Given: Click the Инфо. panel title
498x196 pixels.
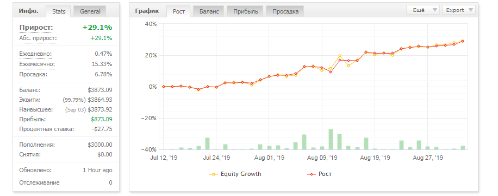Looking at the screenshot, I should [29, 11].
